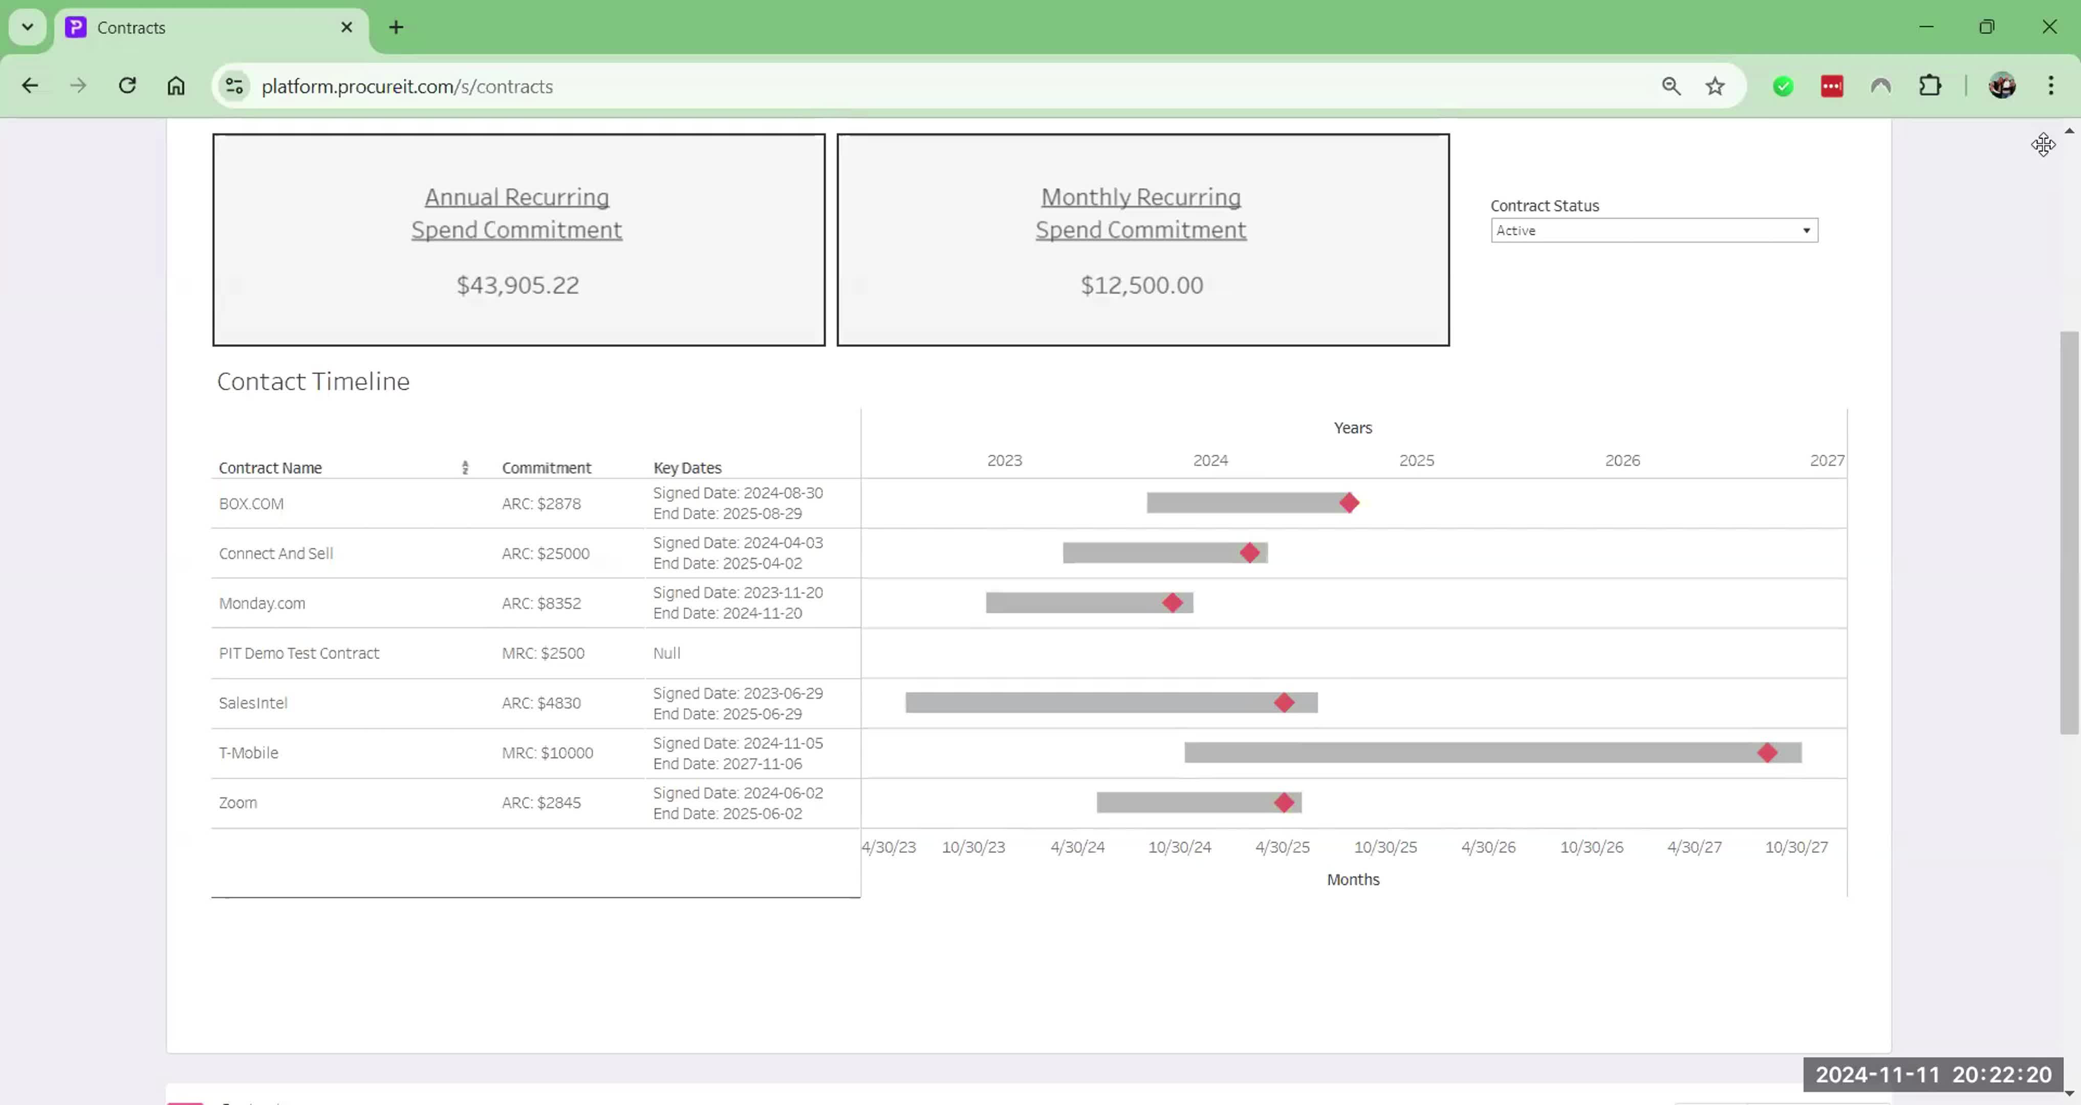Expand the tab search dropdown

pyautogui.click(x=28, y=28)
